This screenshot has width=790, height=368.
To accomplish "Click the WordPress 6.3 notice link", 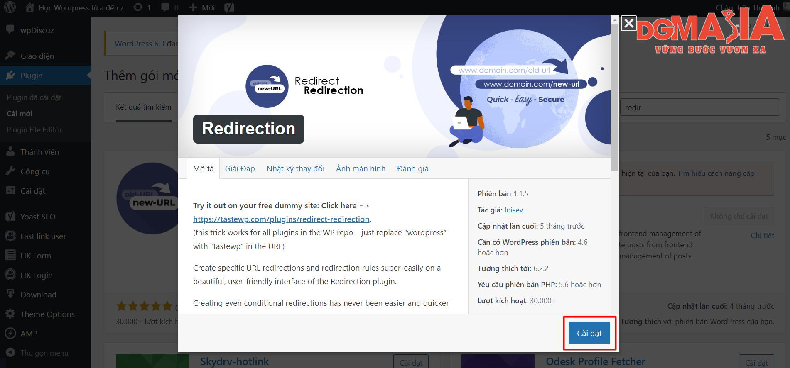I will (x=140, y=44).
